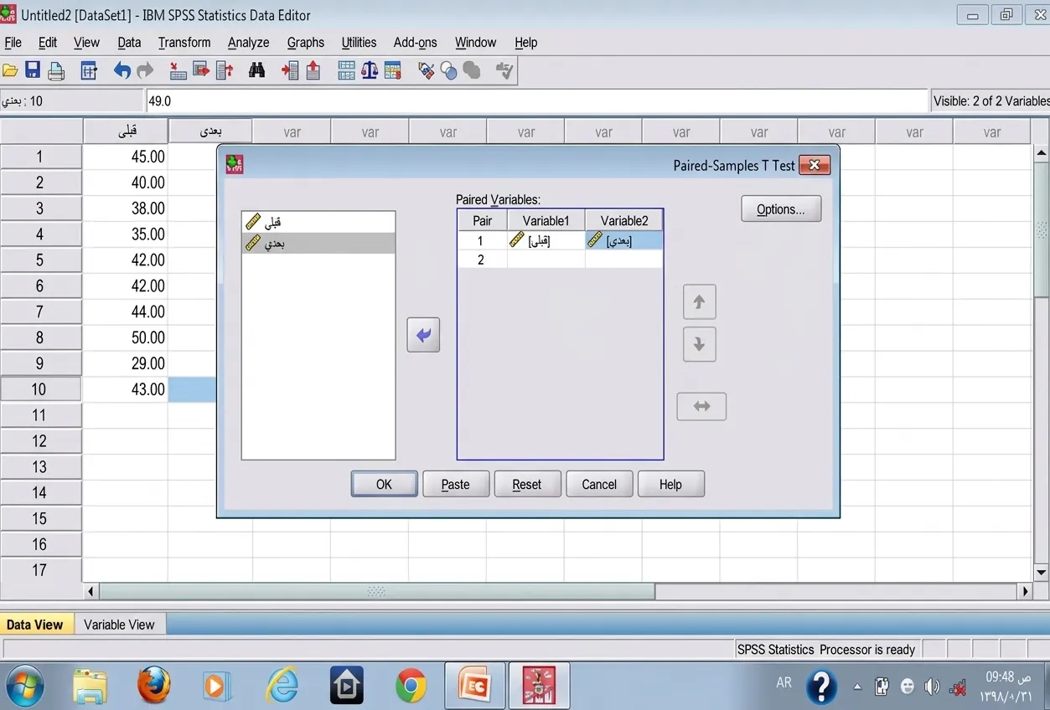Viewport: 1050px width, 710px height.
Task: Undo the last action via toolbar arrow
Action: click(x=122, y=71)
